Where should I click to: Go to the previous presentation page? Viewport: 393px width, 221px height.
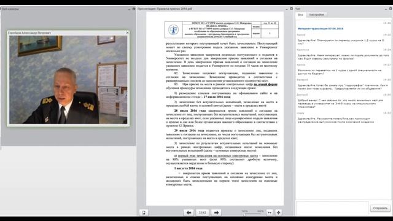point(189,212)
